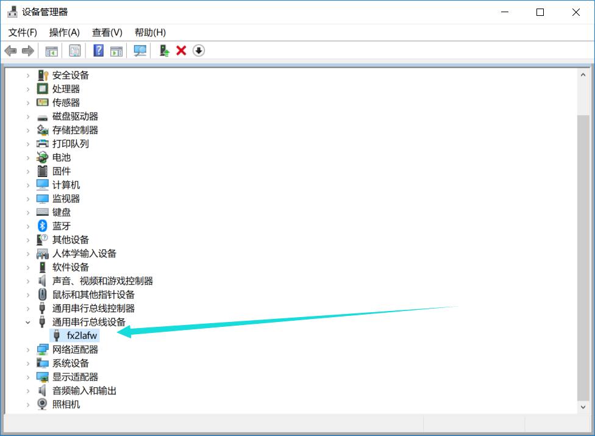Expand the 磁盘驱动器 node
The image size is (595, 436).
tap(27, 116)
